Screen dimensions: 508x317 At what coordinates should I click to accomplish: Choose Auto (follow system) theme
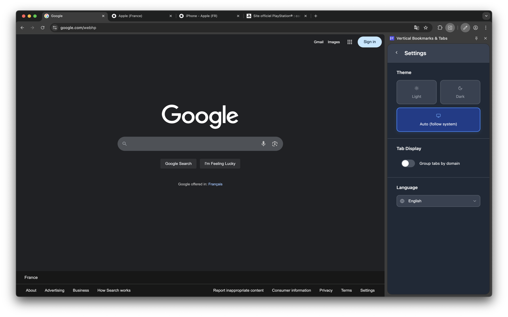tap(438, 120)
